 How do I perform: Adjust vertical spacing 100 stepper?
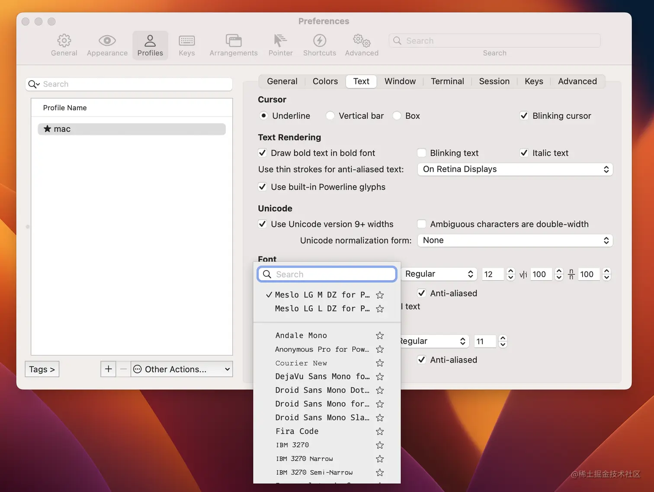tap(606, 274)
